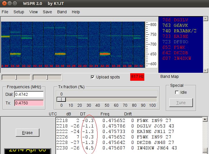Select 652 F5WK in band map
The height and width of the screenshot is (154, 209).
(x=174, y=47)
